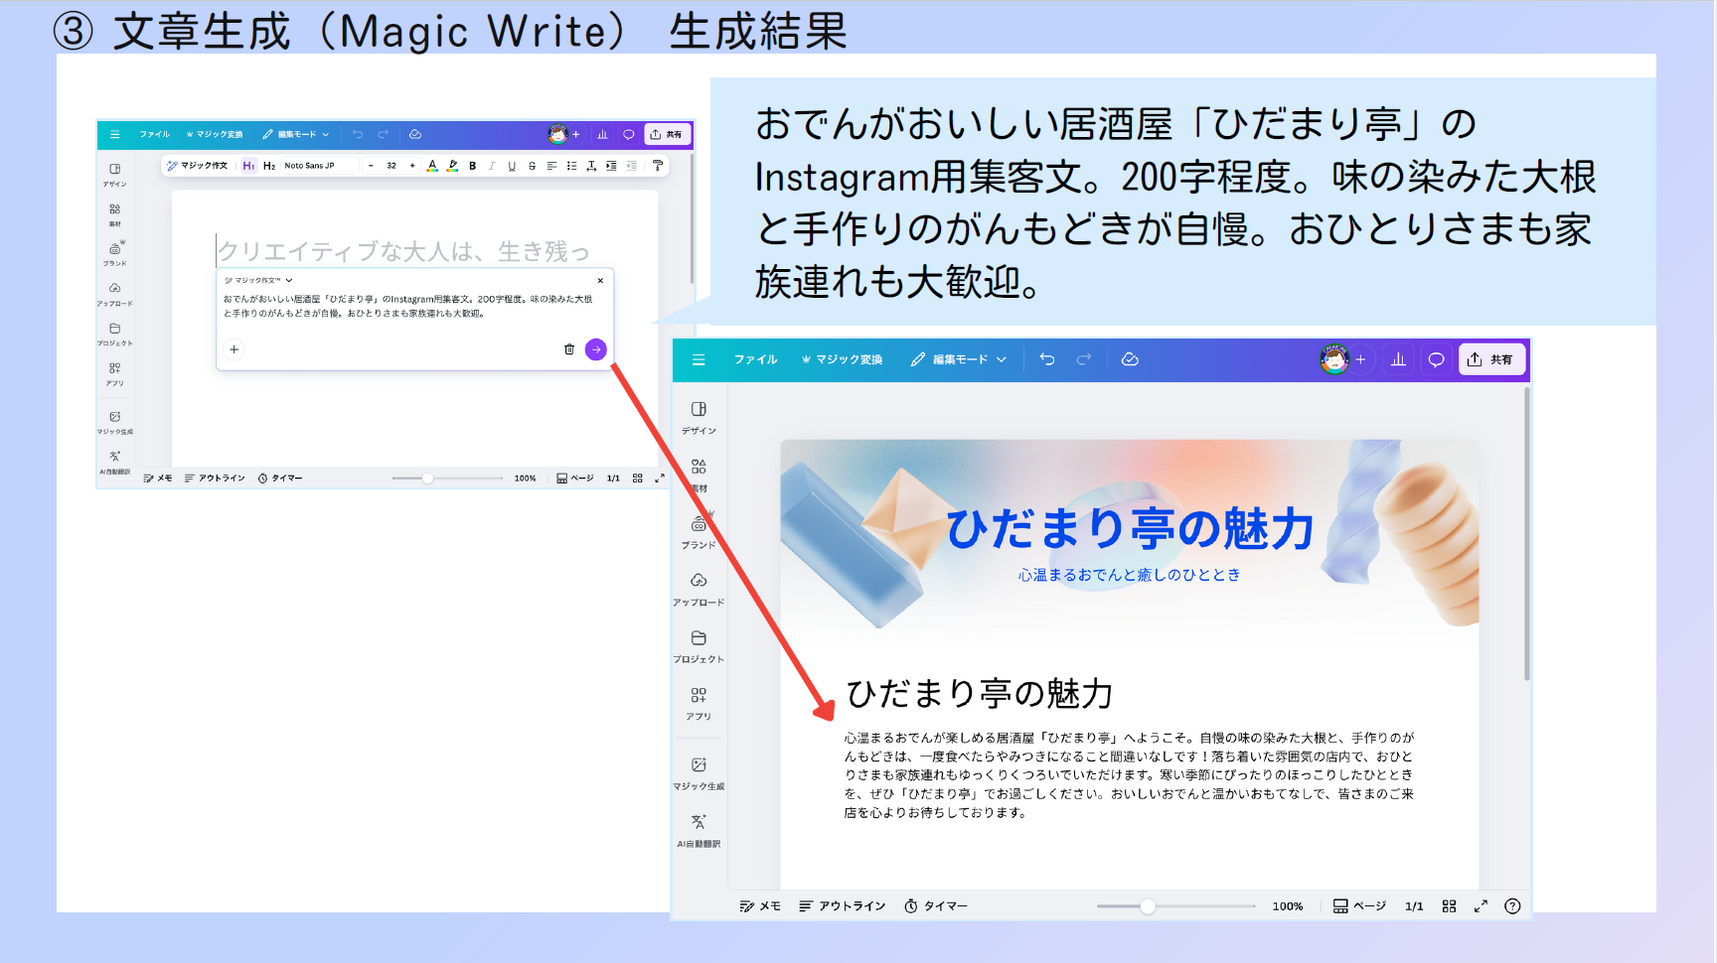Open the comments bubble in the prompt-entry window

click(628, 134)
